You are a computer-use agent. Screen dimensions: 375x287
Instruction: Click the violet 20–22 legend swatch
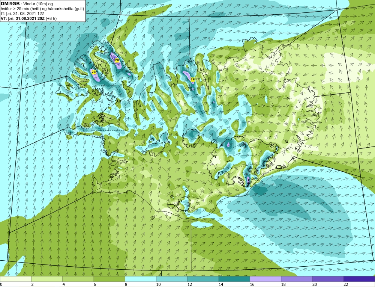click(x=328, y=279)
